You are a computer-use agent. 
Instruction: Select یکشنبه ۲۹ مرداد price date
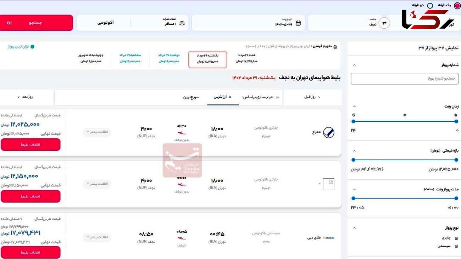pyautogui.click(x=208, y=59)
